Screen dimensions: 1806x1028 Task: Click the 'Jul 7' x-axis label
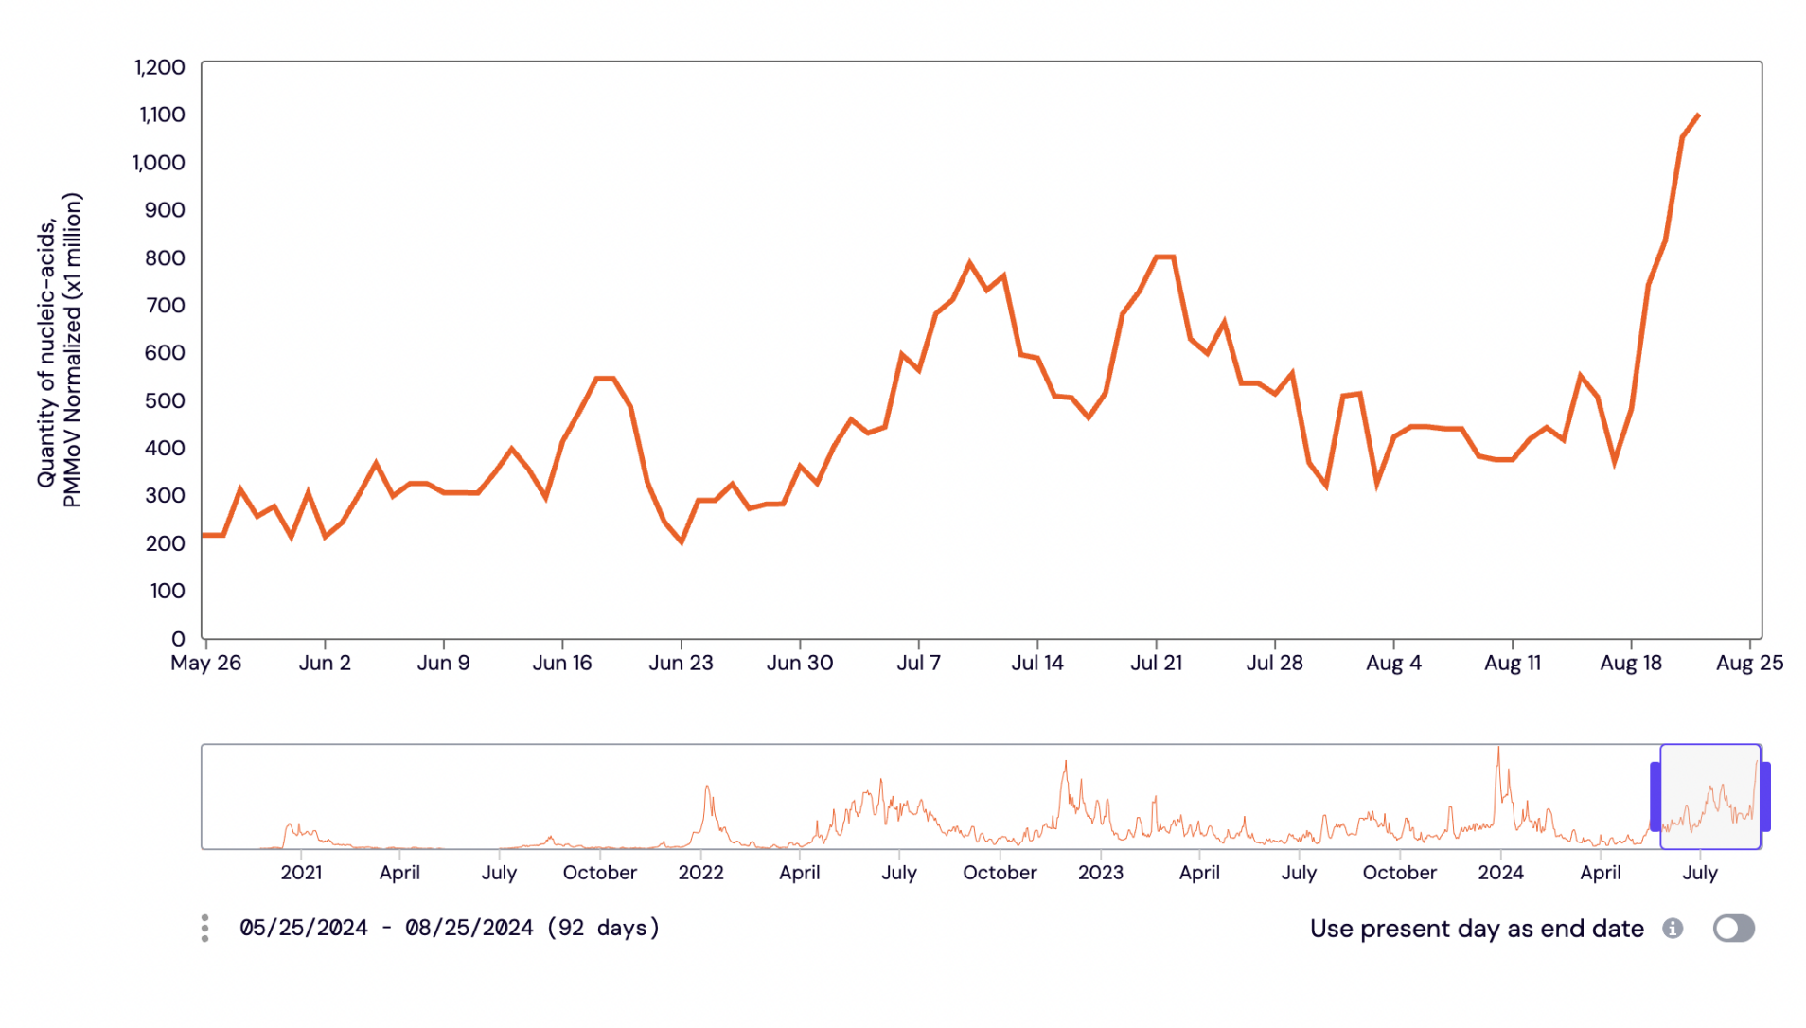click(918, 663)
